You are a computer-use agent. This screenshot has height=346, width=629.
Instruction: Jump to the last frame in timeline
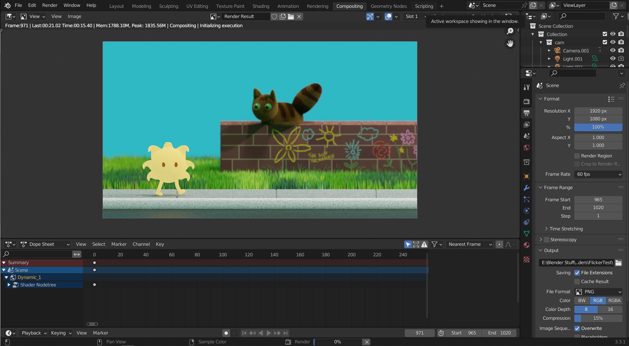pyautogui.click(x=285, y=333)
